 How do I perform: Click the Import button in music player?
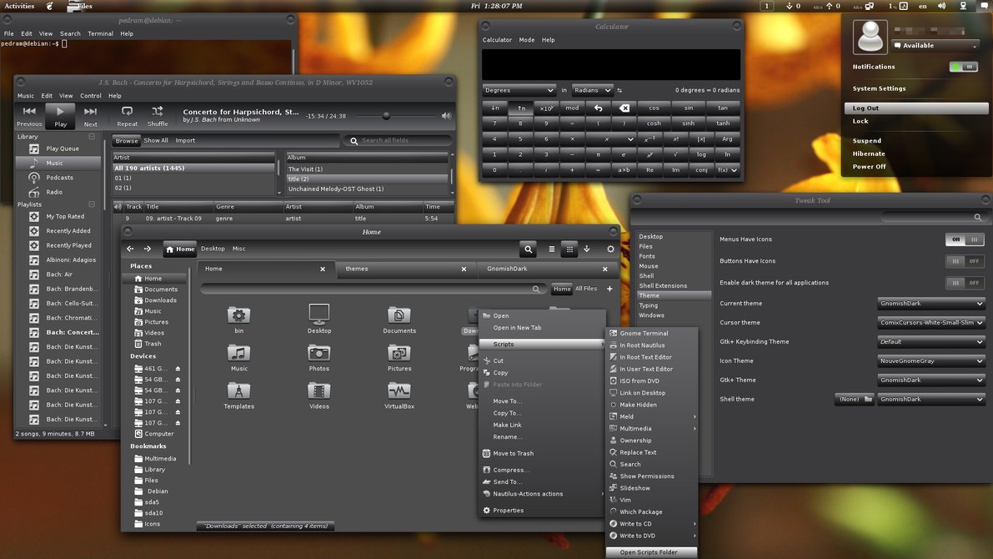coord(185,141)
